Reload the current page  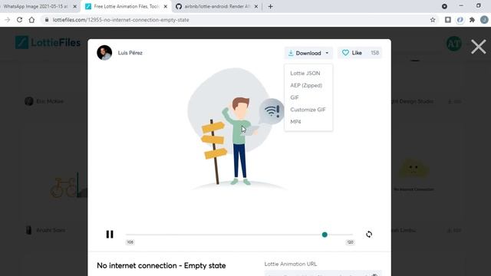pyautogui.click(x=19, y=20)
